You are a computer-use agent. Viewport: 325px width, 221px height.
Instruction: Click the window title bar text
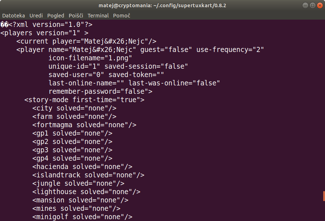tap(162, 5)
